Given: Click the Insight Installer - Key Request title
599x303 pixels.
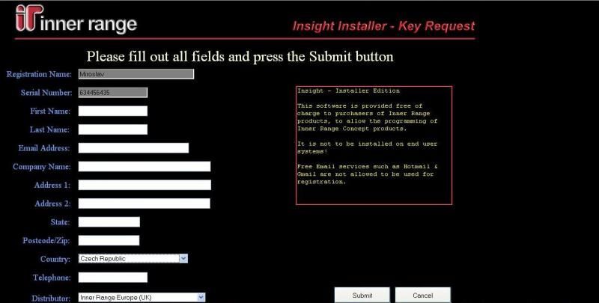Looking at the screenshot, I should tap(383, 25).
